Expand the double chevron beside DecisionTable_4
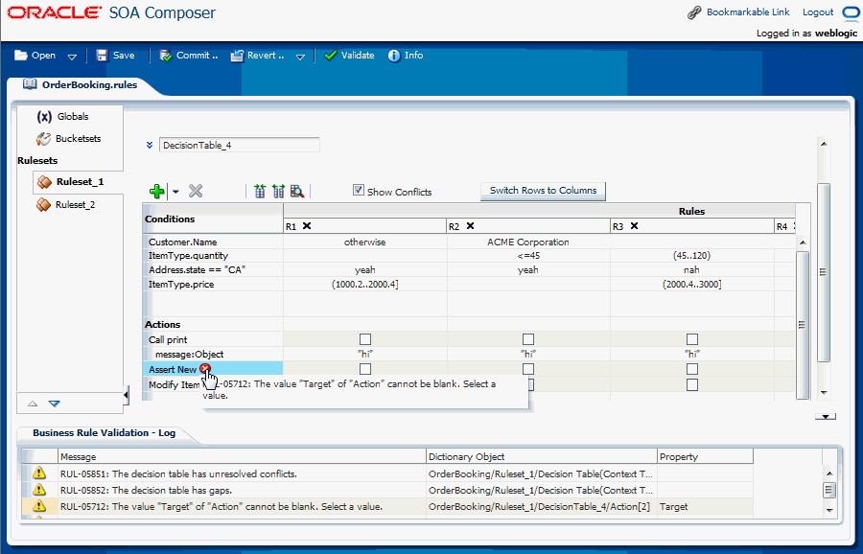The image size is (863, 554). pos(150,146)
